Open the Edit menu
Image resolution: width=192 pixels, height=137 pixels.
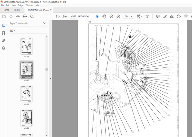(x=8, y=5)
